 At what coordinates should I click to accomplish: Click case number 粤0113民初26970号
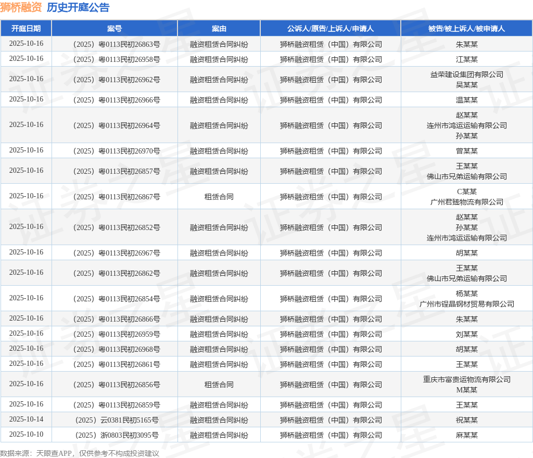[117, 151]
